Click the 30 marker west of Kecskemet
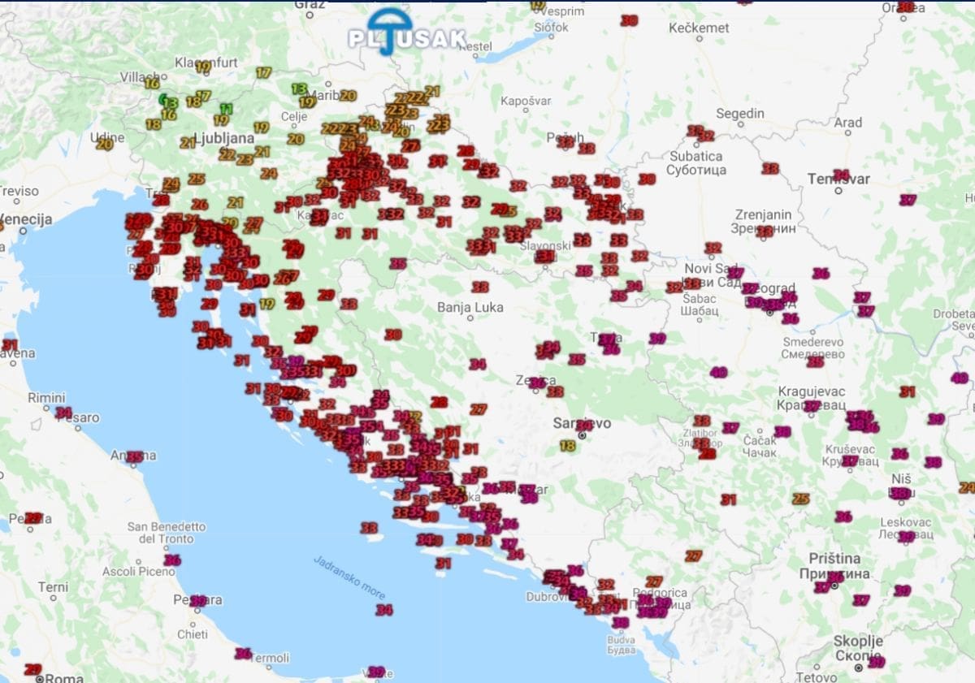 629,20
